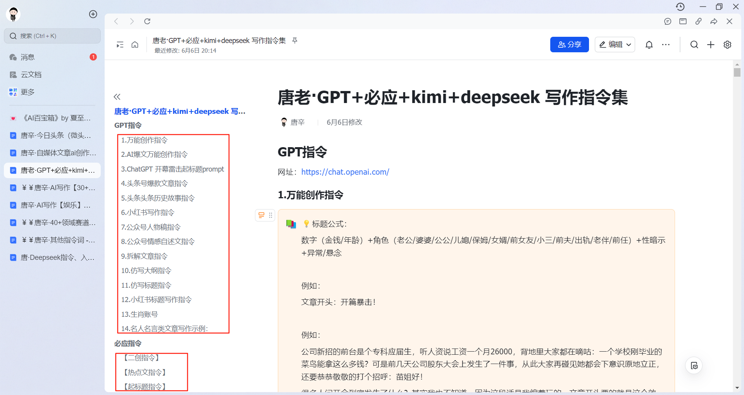Go forward with the forward arrow
The width and height of the screenshot is (744, 395).
pyautogui.click(x=132, y=21)
